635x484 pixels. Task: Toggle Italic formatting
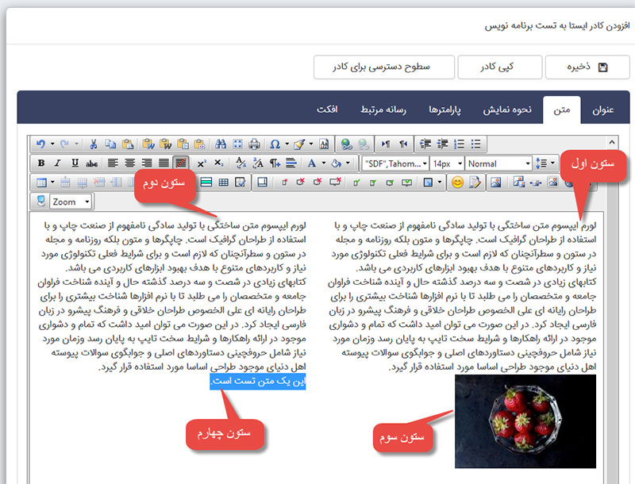point(58,163)
